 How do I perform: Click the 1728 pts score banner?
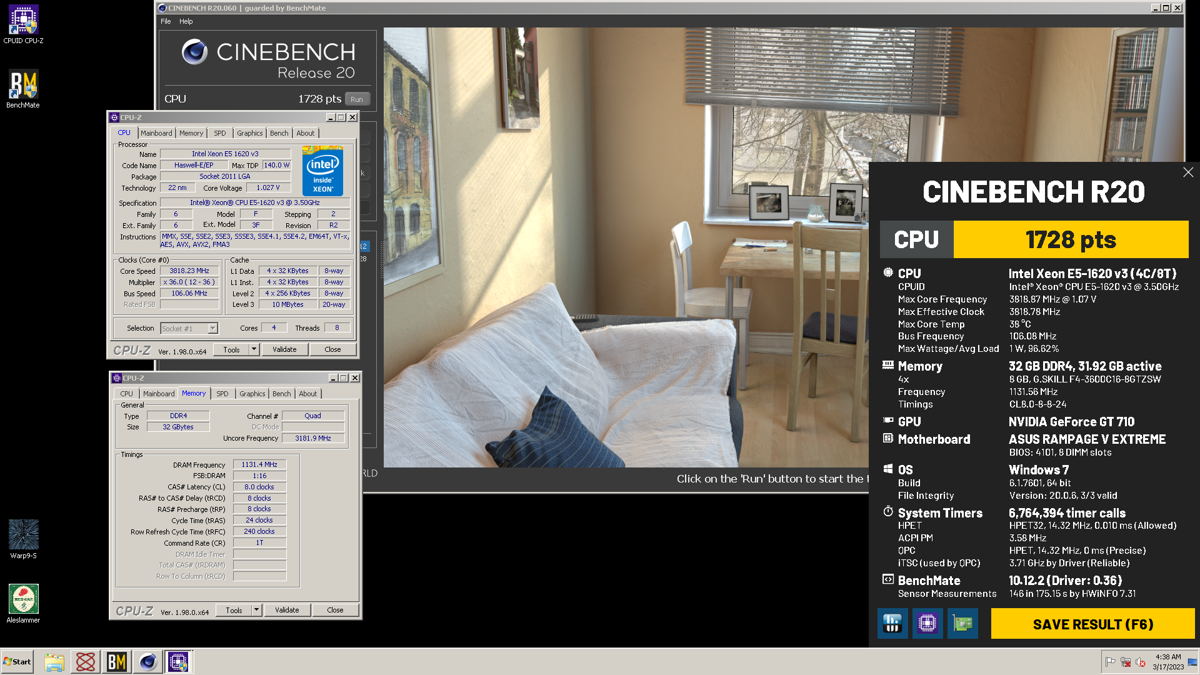[x=1071, y=239]
